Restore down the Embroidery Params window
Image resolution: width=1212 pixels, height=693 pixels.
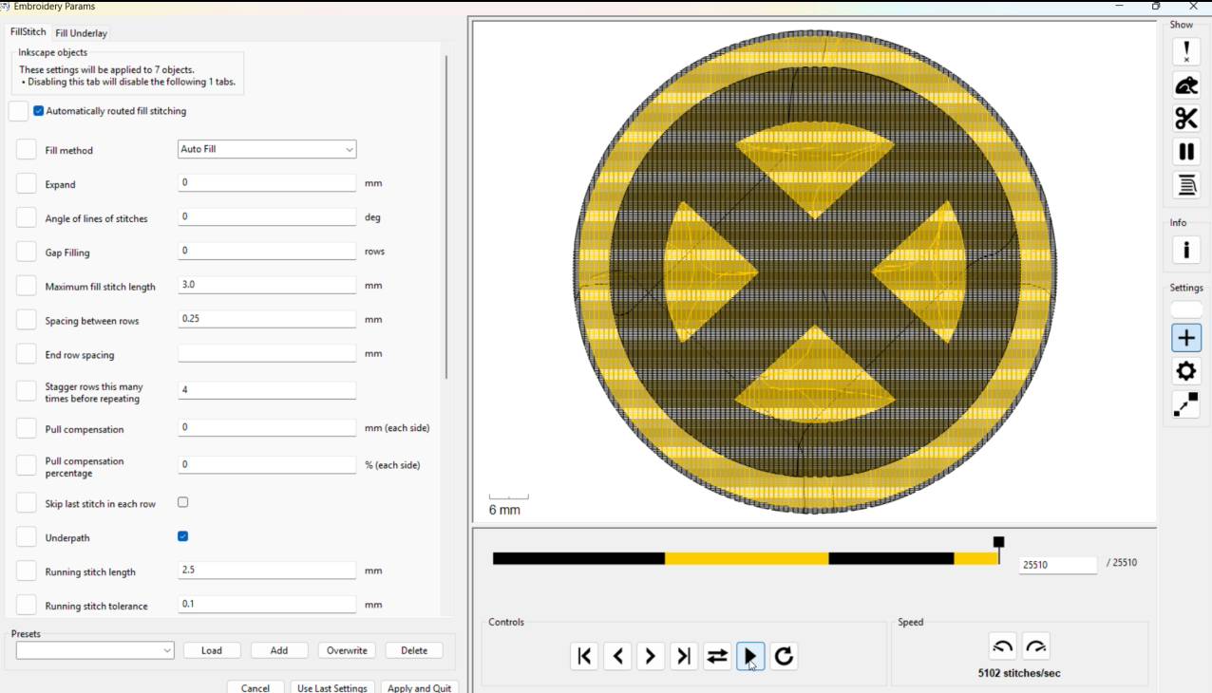[1156, 6]
